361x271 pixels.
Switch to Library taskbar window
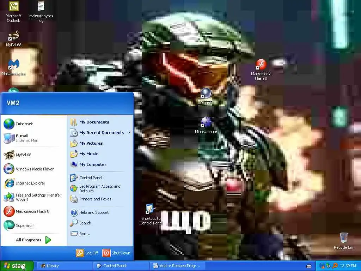pyautogui.click(x=65, y=266)
